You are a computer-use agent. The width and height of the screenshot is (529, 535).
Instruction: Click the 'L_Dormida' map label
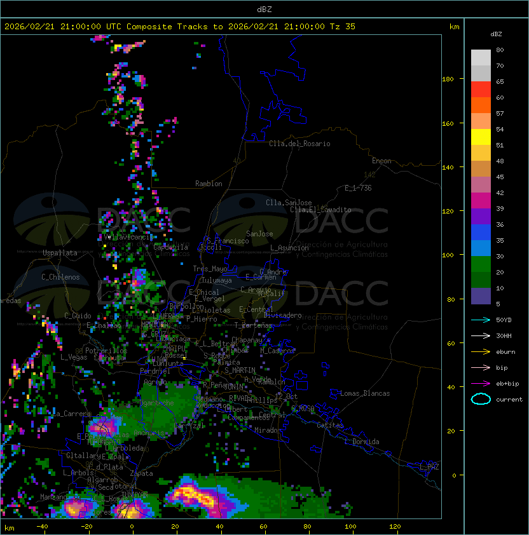(362, 442)
